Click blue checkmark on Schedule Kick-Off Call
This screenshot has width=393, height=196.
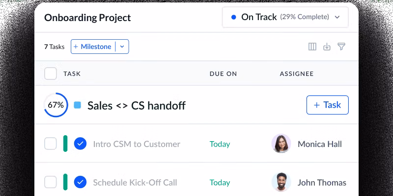[x=80, y=182]
